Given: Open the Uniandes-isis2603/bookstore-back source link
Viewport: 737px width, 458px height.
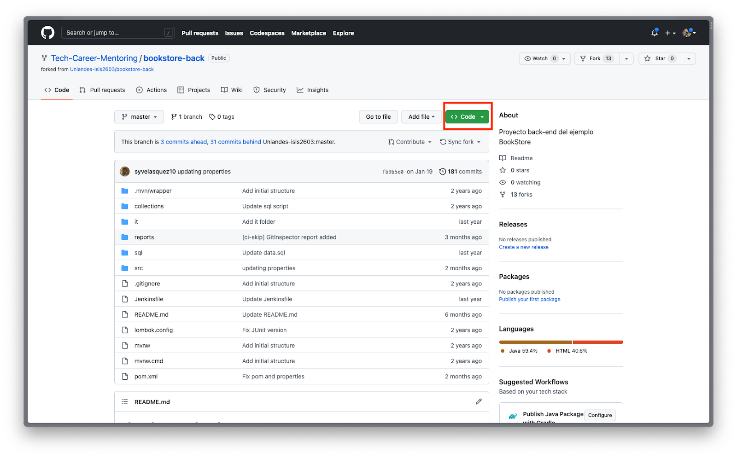Looking at the screenshot, I should pyautogui.click(x=112, y=70).
